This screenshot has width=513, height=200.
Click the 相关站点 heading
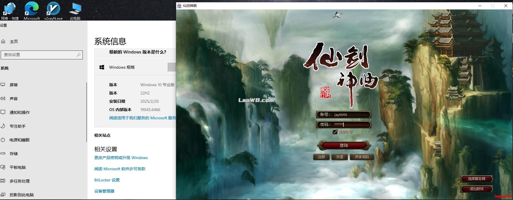tap(102, 135)
